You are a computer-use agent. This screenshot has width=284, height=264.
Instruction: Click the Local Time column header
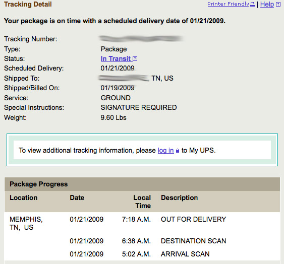click(x=142, y=202)
